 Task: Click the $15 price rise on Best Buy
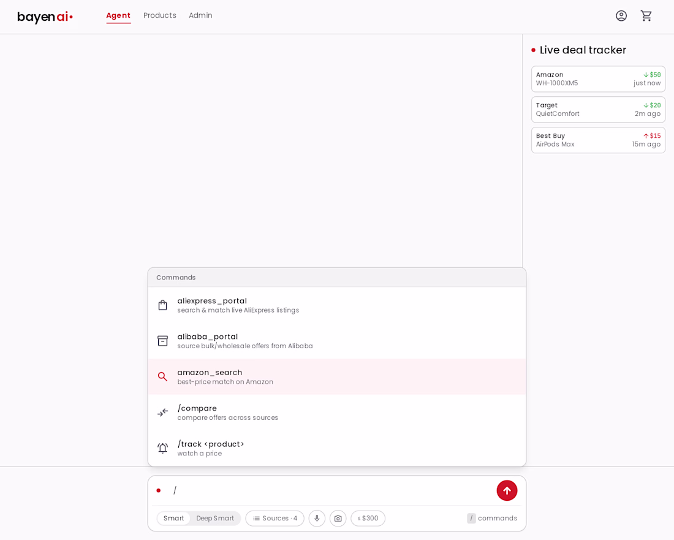tap(652, 136)
